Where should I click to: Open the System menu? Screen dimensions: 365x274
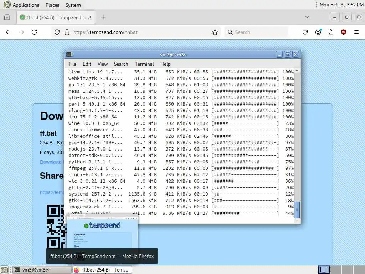(73, 5)
